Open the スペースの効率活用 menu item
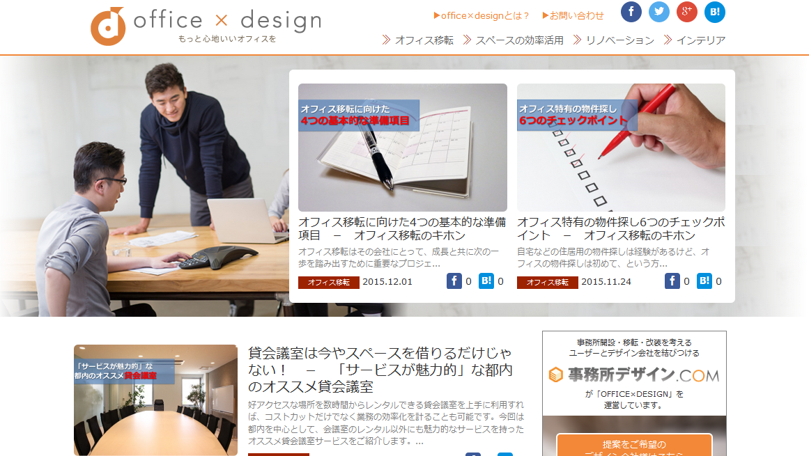The image size is (809, 456). click(x=514, y=40)
